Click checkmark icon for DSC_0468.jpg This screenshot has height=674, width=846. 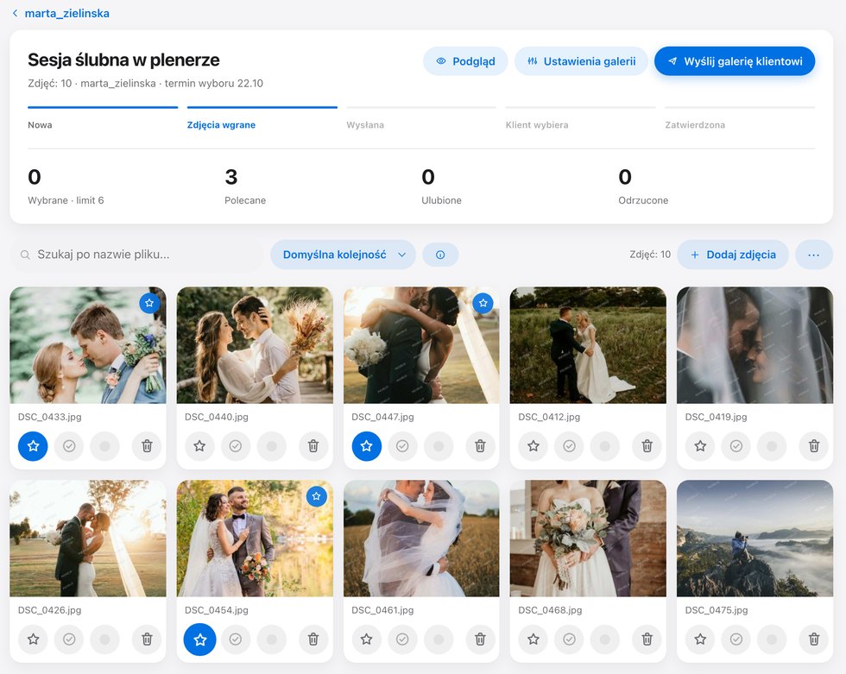(569, 639)
